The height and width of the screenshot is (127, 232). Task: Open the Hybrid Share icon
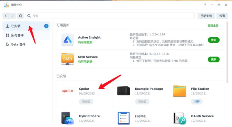point(68,118)
